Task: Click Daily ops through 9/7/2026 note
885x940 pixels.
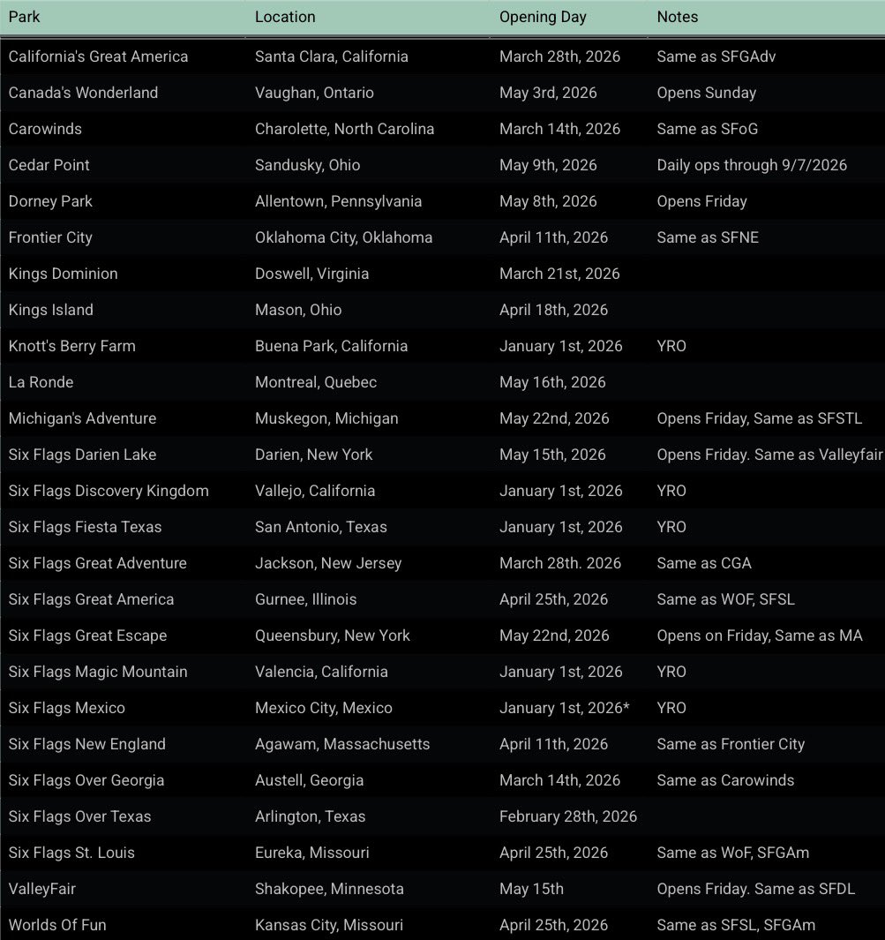Action: click(x=752, y=165)
